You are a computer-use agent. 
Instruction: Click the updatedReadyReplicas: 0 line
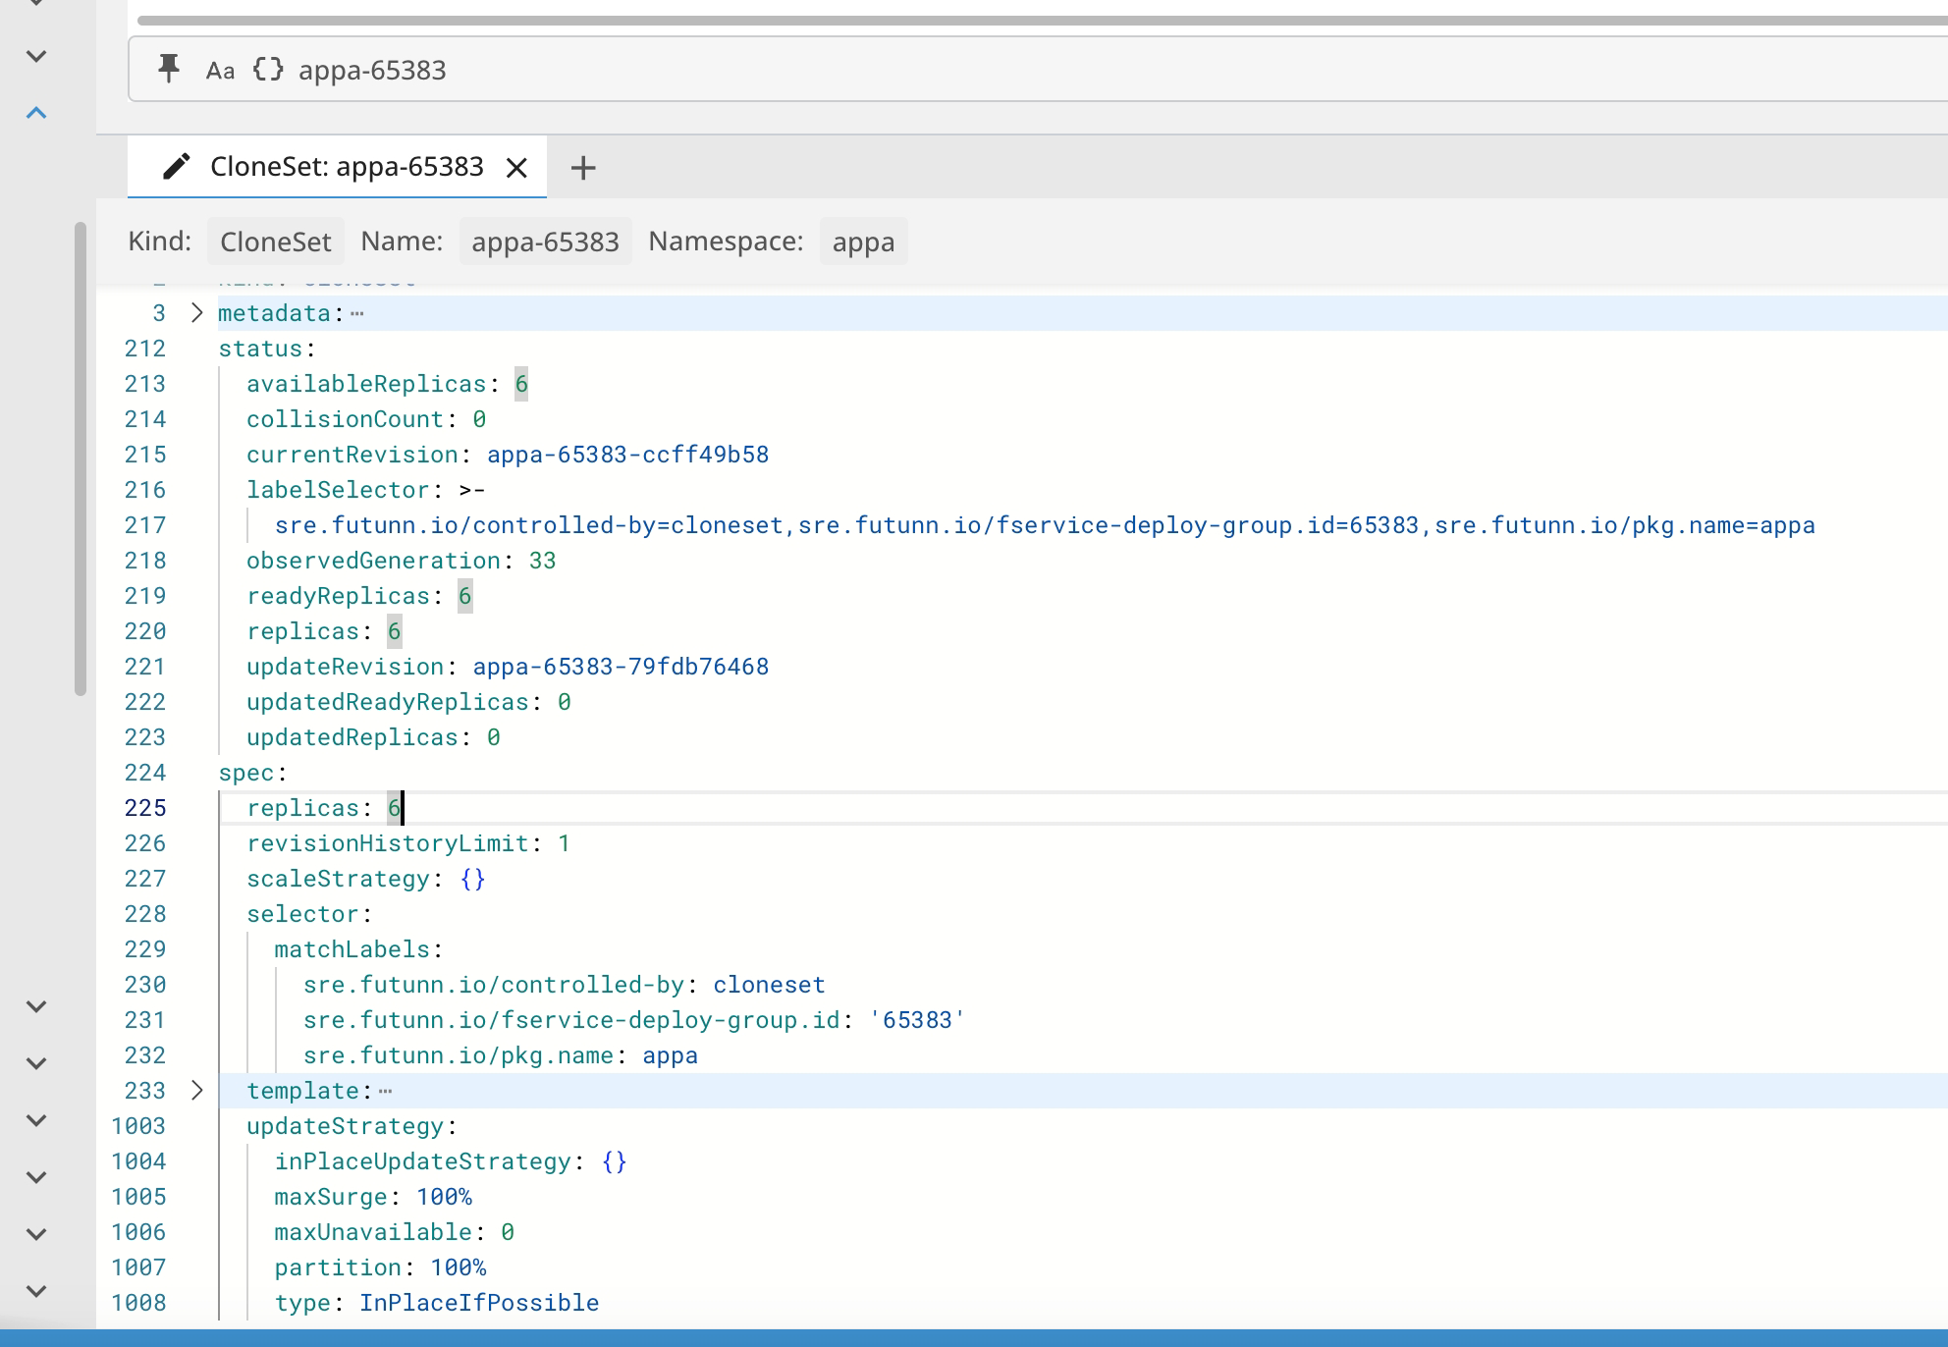pos(408,702)
